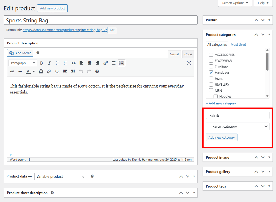Insert a hyperlink in the description
Viewport: 276px width, 202px height.
[x=106, y=63]
